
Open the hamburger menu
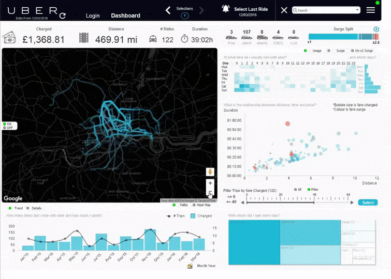(371, 10)
